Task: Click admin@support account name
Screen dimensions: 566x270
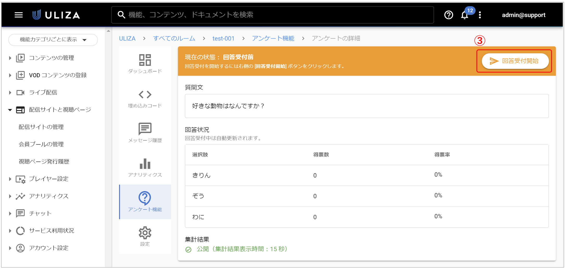Action: pos(524,15)
